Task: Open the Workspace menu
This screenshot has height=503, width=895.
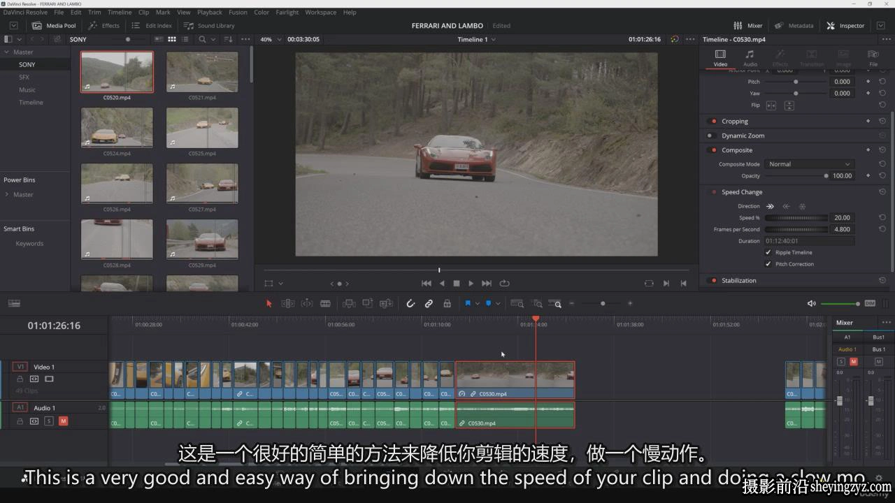Action: 320,12
